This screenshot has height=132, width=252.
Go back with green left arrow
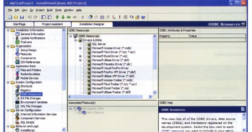coord(69,17)
